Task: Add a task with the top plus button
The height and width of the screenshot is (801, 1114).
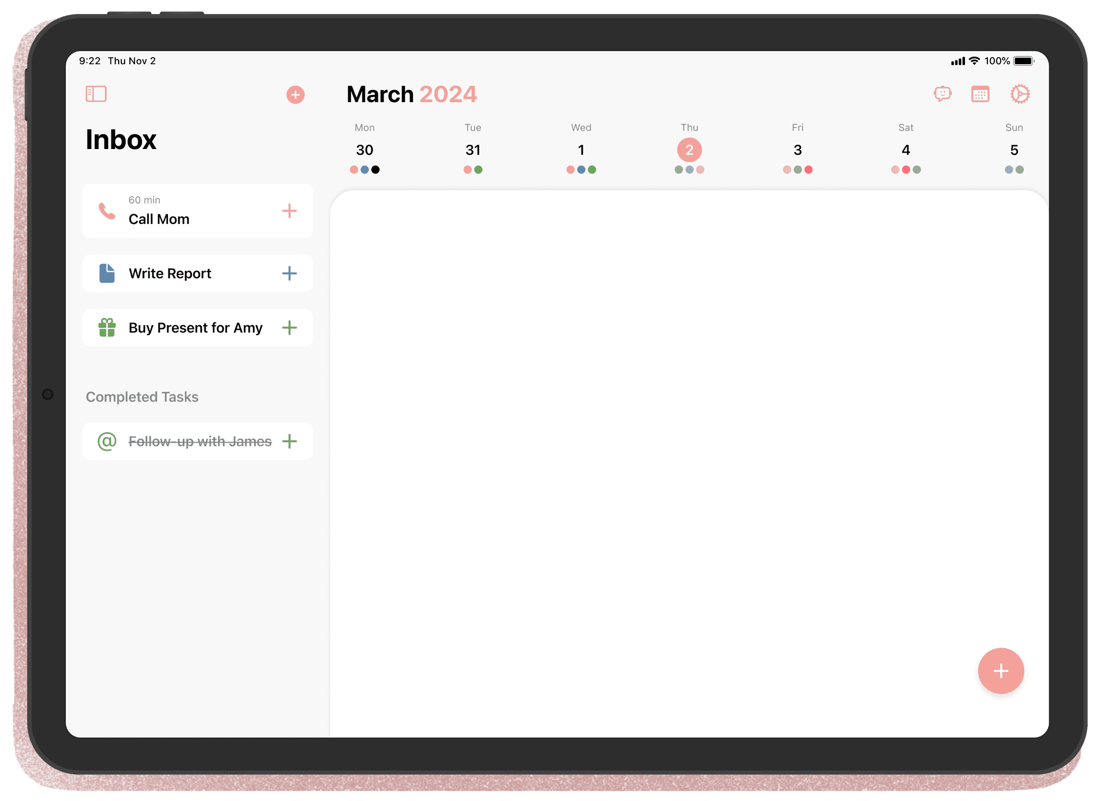Action: coord(295,95)
